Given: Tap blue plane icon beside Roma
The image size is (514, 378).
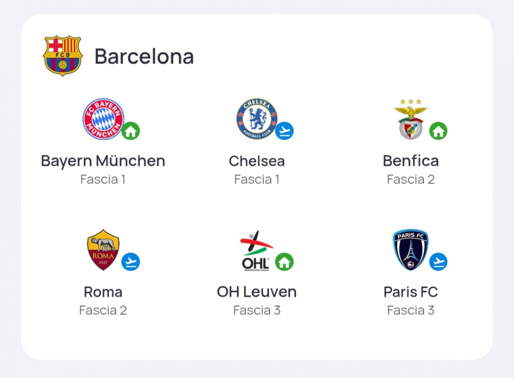Looking at the screenshot, I should click(x=131, y=262).
